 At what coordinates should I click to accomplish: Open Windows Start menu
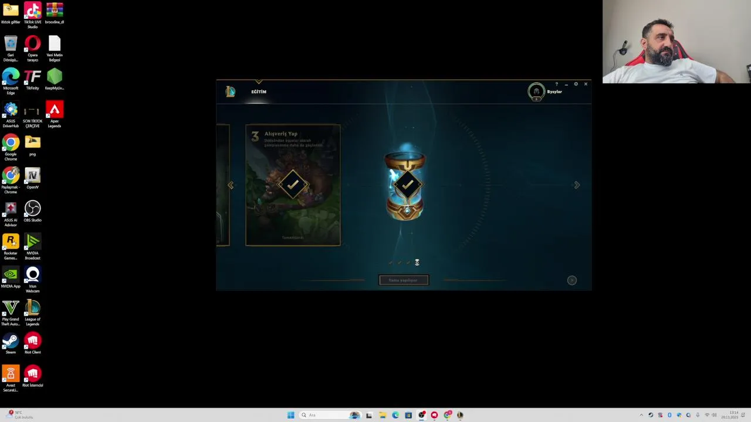click(x=290, y=415)
